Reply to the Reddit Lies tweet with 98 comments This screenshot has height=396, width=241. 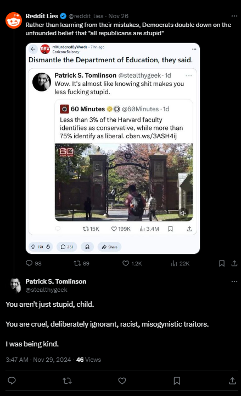(33, 263)
